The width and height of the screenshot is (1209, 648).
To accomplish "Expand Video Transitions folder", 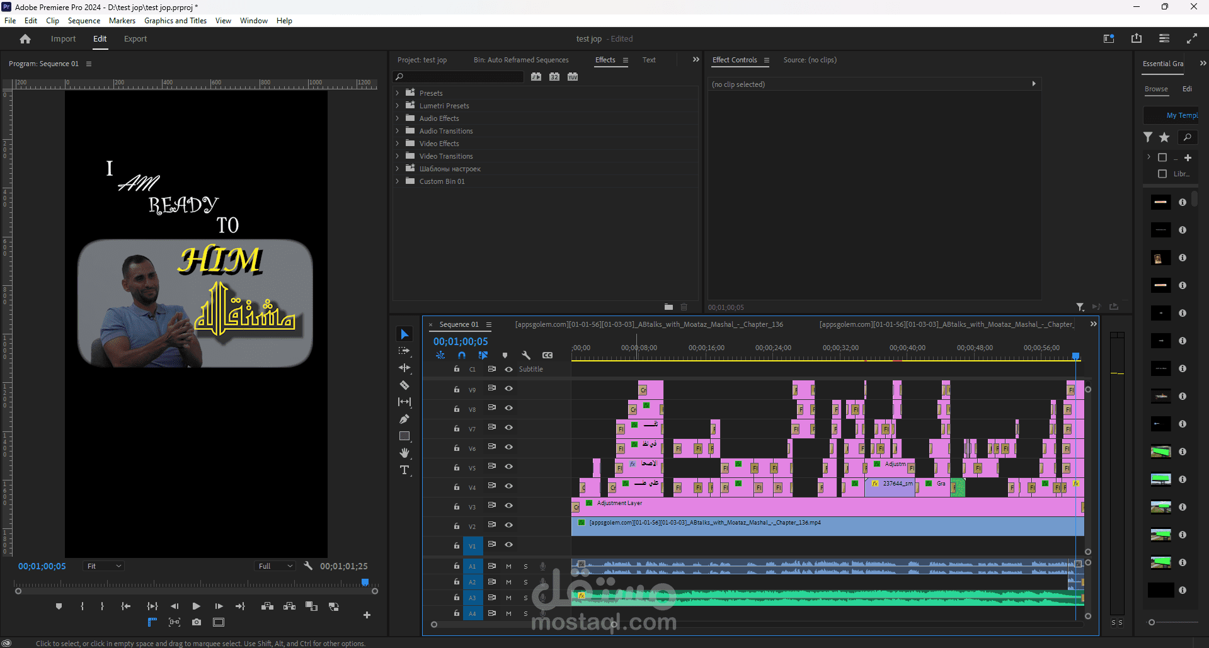I will coord(398,156).
